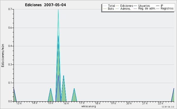The height and width of the screenshot is (109, 177).
Task: Click the '0.3' y-axis value
Action: click(x=10, y=65)
